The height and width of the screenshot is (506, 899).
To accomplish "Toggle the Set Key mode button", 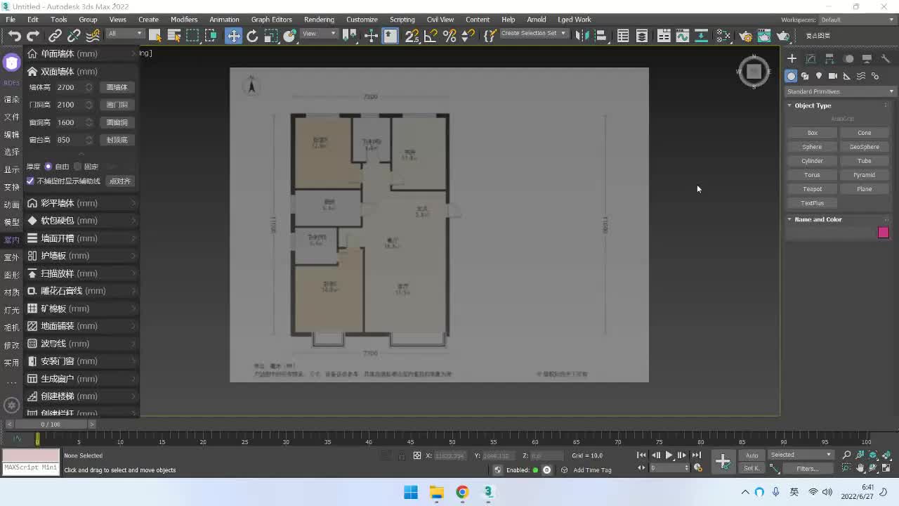I will tap(752, 468).
